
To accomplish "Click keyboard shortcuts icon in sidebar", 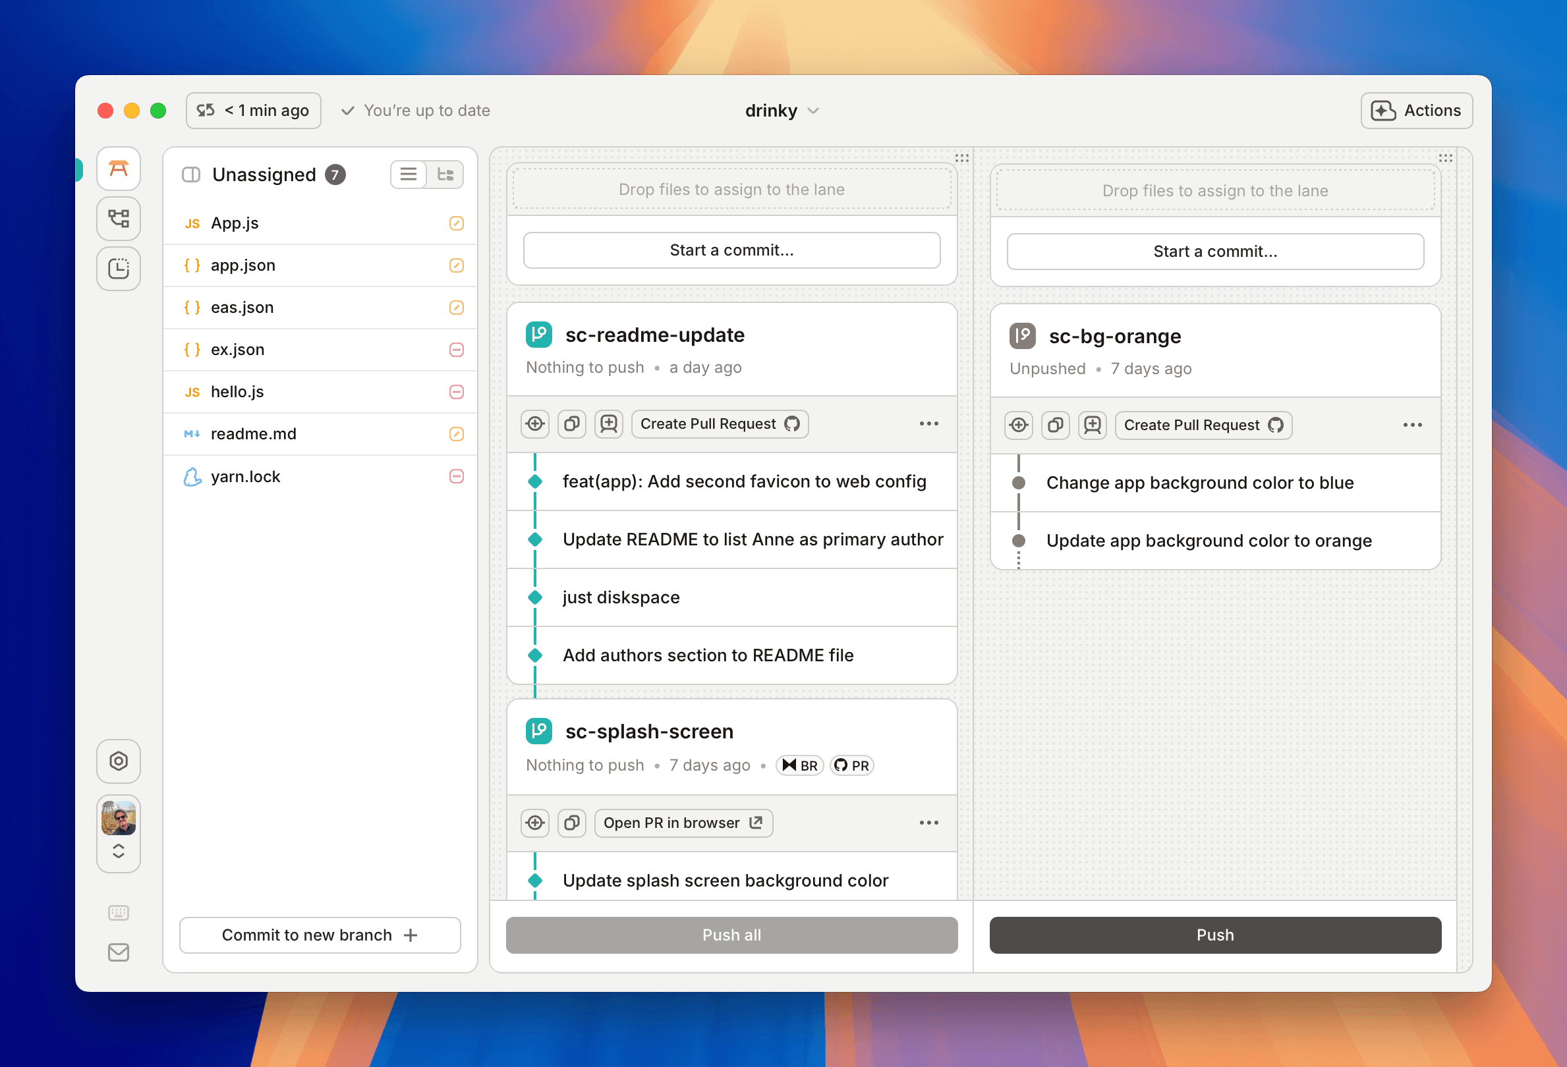I will (119, 912).
